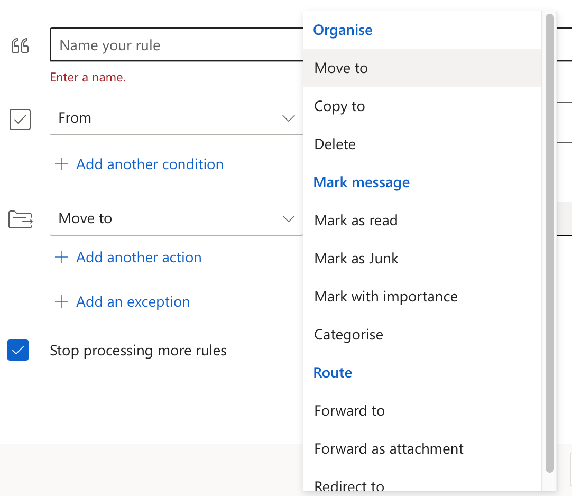Select Copy to in the action list
This screenshot has height=496, width=572.
tap(339, 106)
